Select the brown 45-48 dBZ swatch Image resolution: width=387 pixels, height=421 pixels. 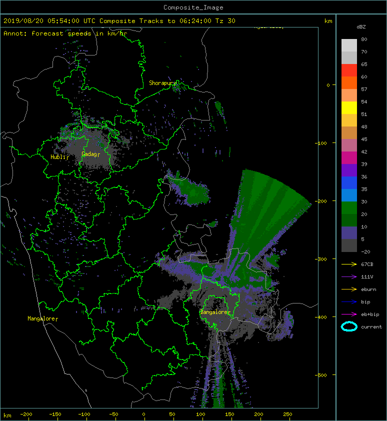pos(349,132)
